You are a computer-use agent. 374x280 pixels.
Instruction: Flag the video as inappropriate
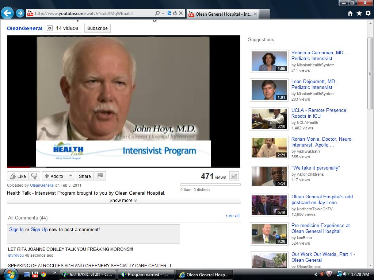100,176
